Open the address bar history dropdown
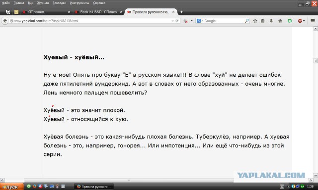 pyautogui.click(x=172, y=21)
